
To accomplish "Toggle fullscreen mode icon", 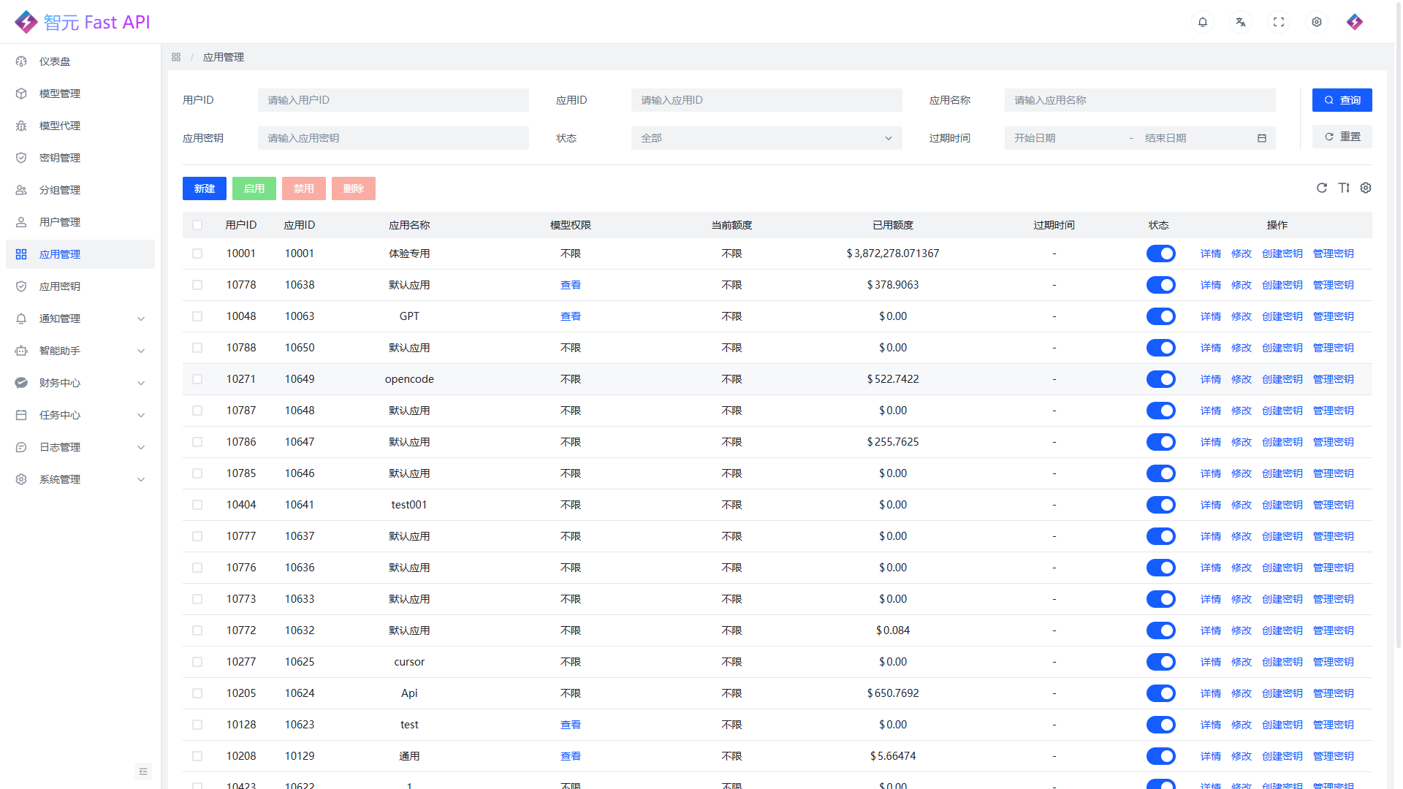I will pyautogui.click(x=1278, y=22).
